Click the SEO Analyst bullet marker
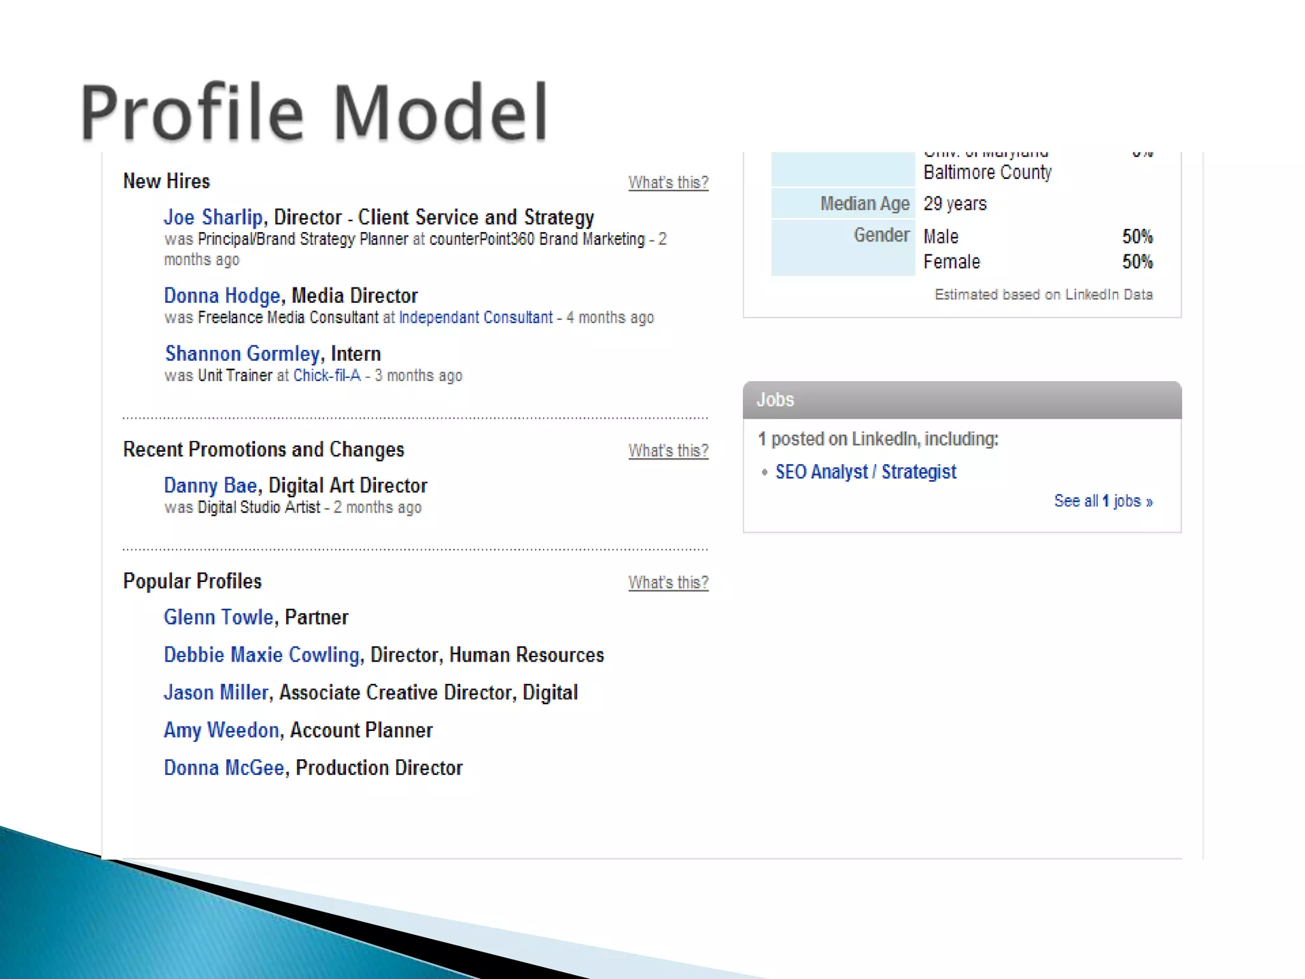Image resolution: width=1305 pixels, height=979 pixels. coord(764,472)
